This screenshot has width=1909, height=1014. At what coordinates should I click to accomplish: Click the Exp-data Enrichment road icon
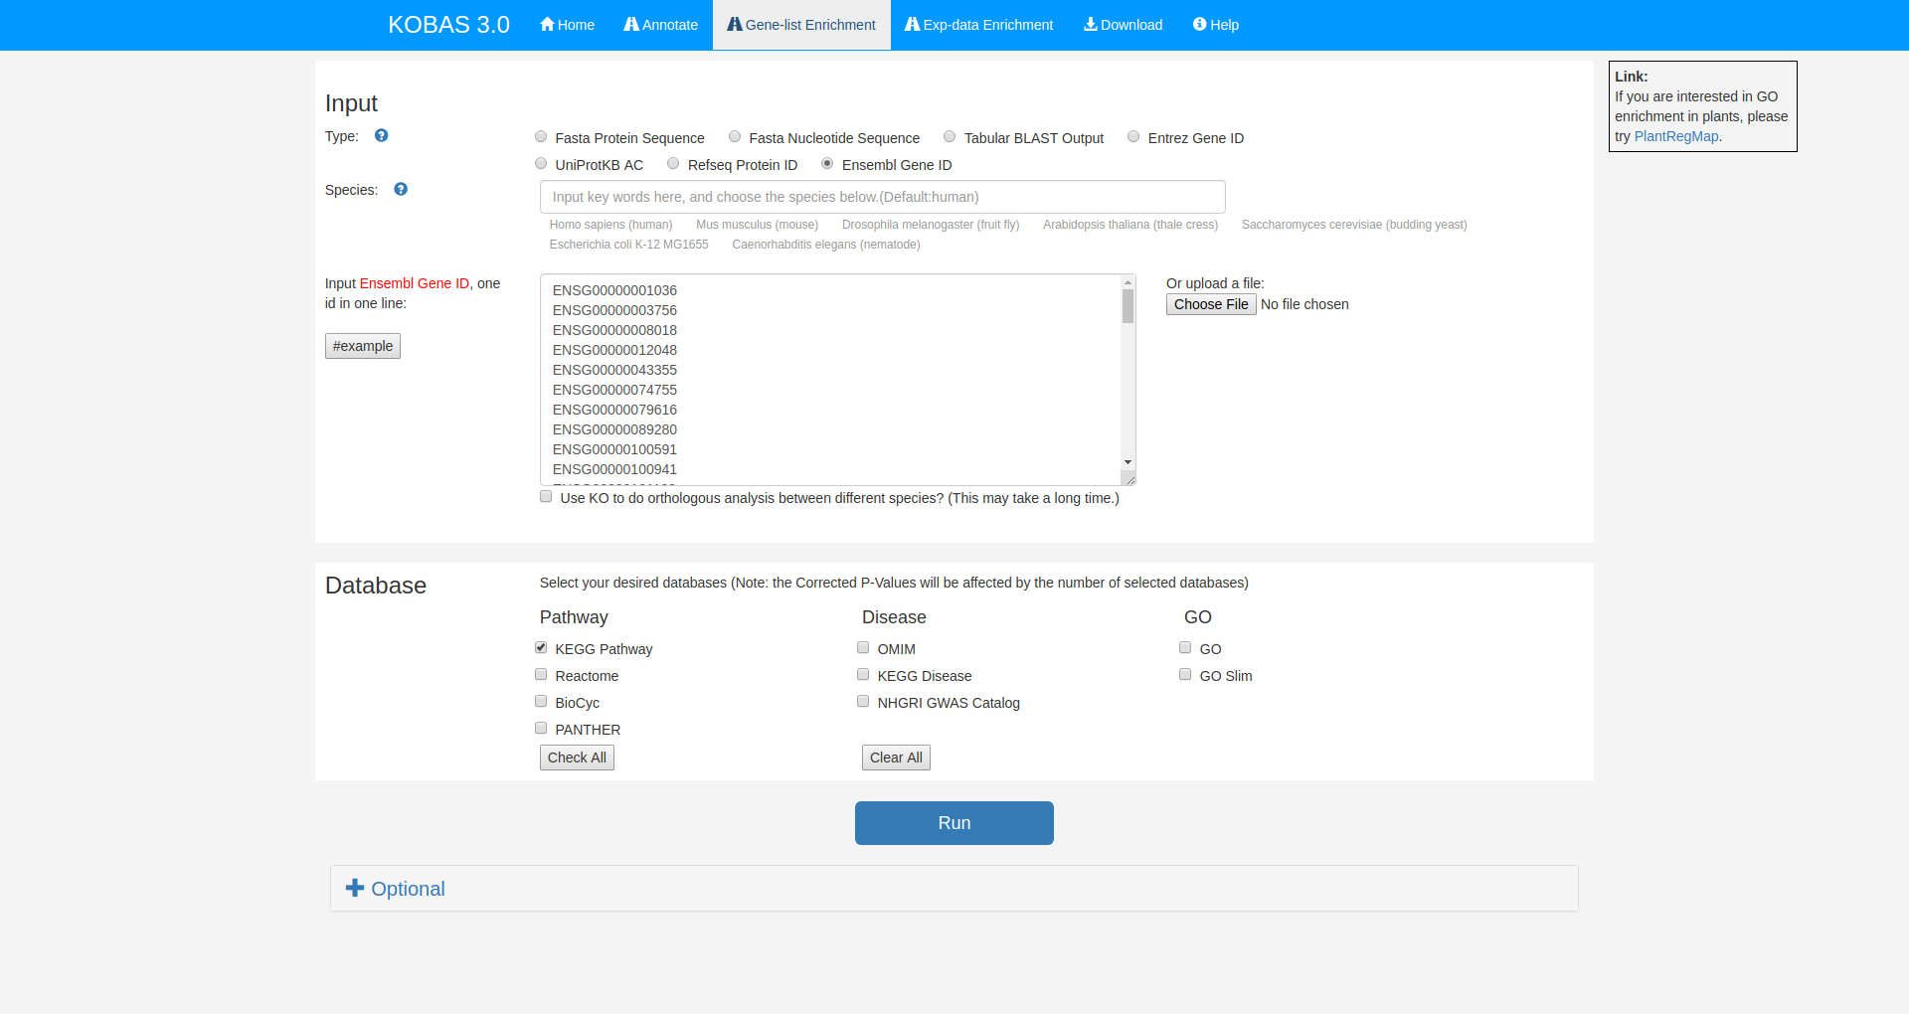click(x=912, y=25)
